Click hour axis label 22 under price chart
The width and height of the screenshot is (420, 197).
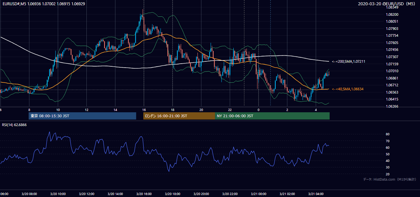(230, 110)
